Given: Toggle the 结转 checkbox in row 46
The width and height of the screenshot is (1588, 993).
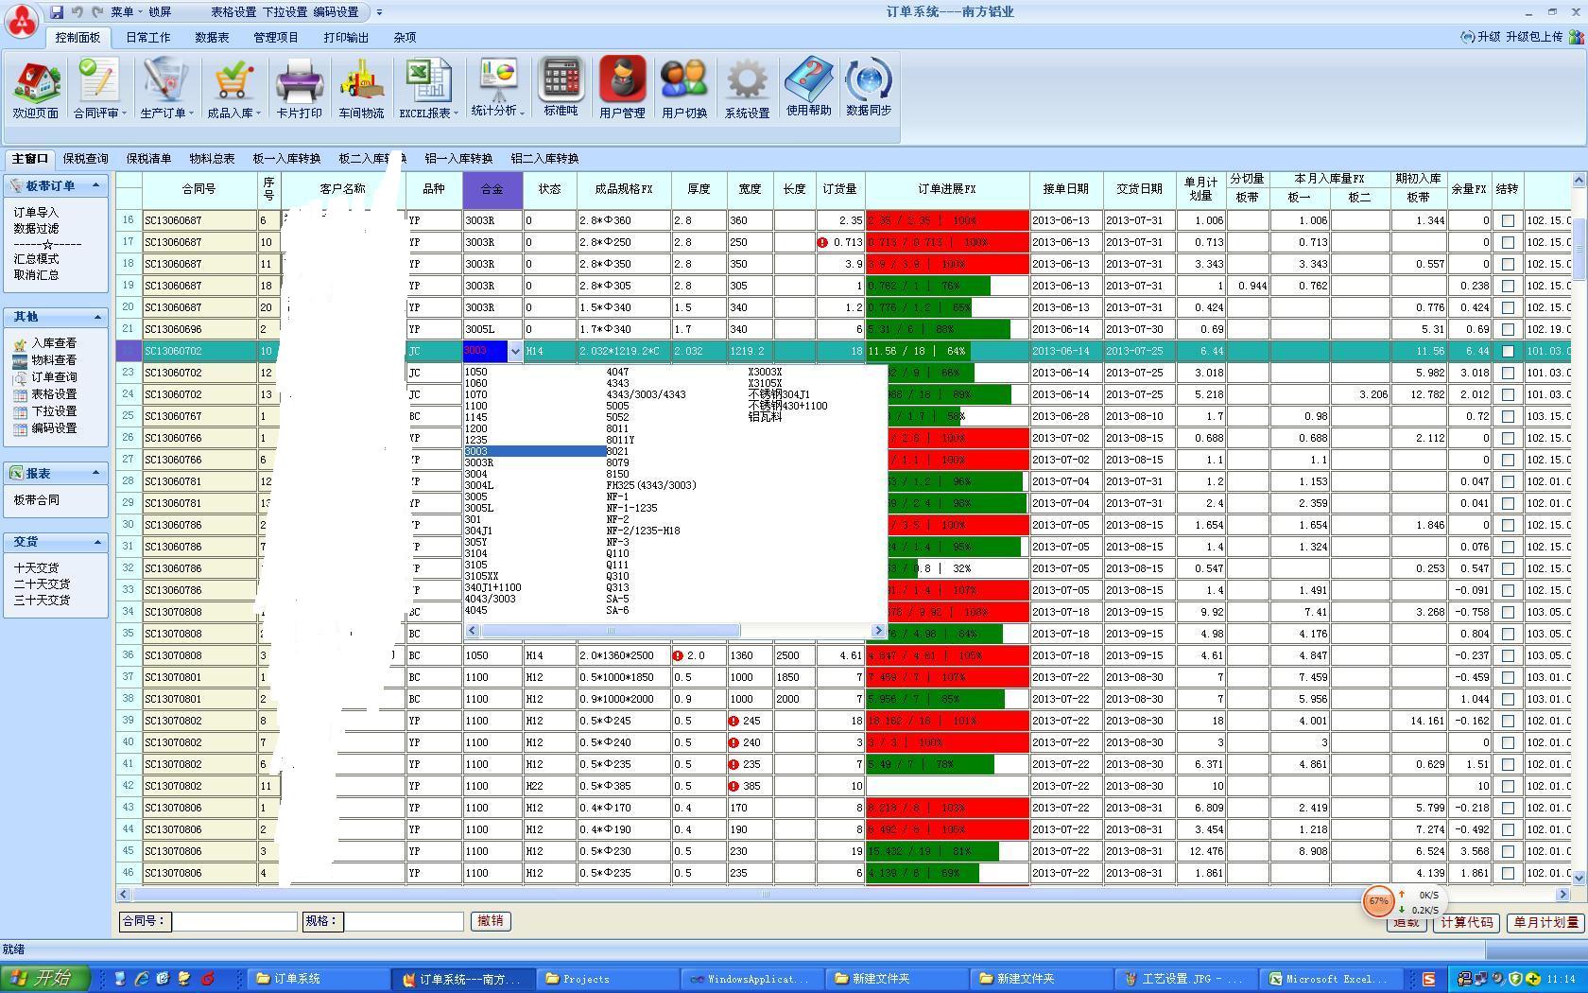Looking at the screenshot, I should (x=1508, y=873).
